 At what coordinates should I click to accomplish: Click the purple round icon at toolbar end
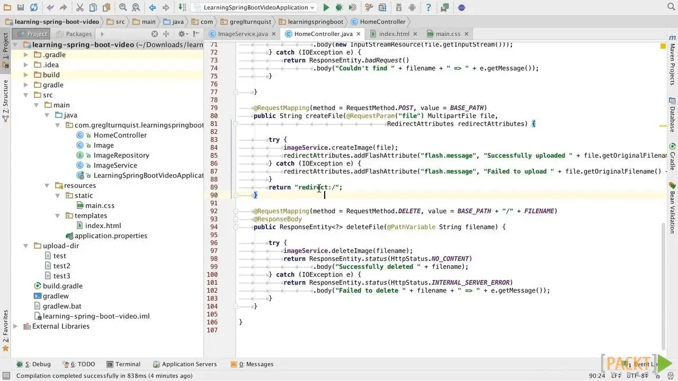tap(461, 7)
